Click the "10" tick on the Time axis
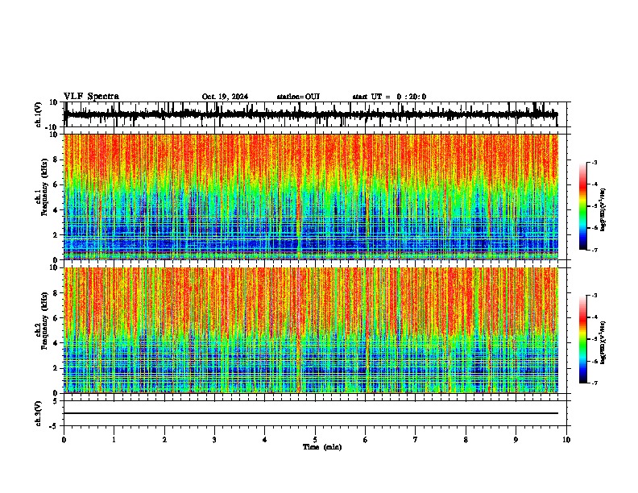Viewport: 638px width, 493px height. point(566,440)
